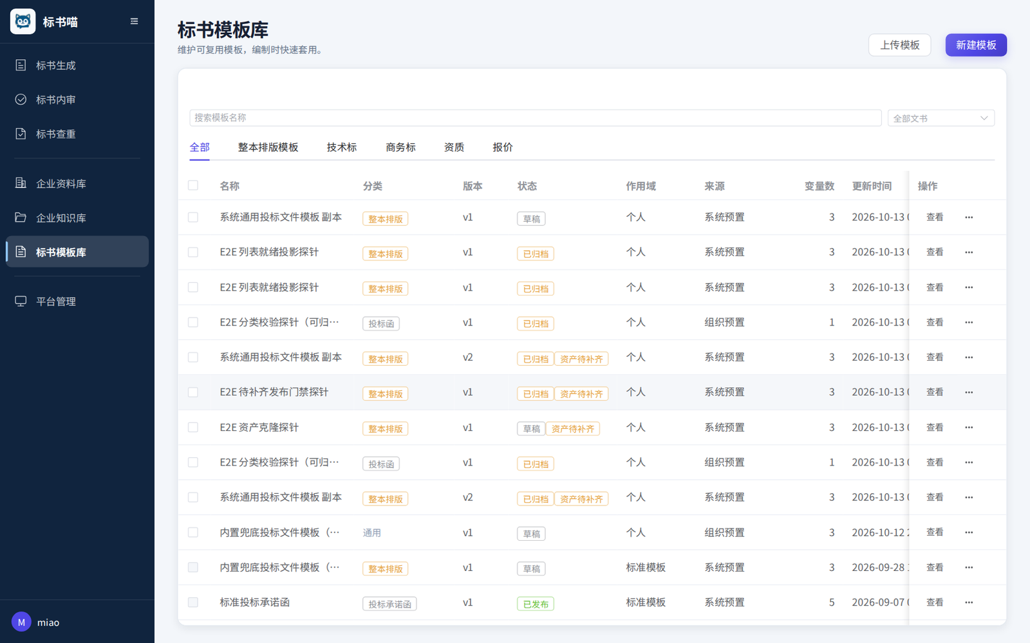This screenshot has height=643, width=1030.
Task: Check the E2E 资产克隆探针 row checkbox
Action: pyautogui.click(x=193, y=428)
